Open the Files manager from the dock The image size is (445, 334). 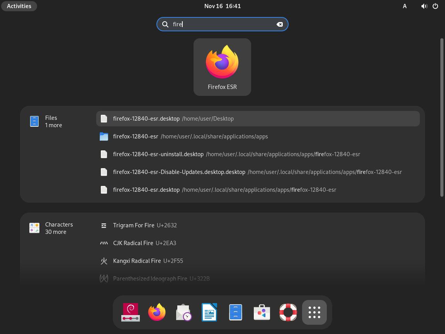(x=236, y=312)
